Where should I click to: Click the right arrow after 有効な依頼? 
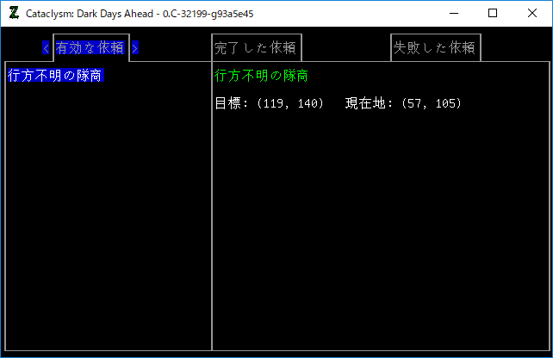coord(134,47)
